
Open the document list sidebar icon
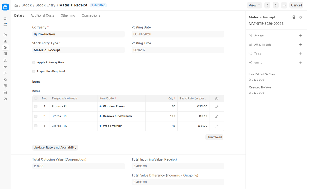[5, 54]
